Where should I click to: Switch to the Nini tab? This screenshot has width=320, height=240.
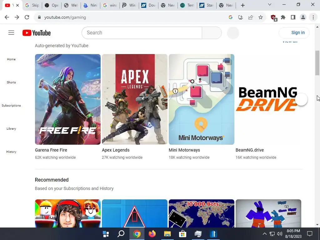[90, 5]
